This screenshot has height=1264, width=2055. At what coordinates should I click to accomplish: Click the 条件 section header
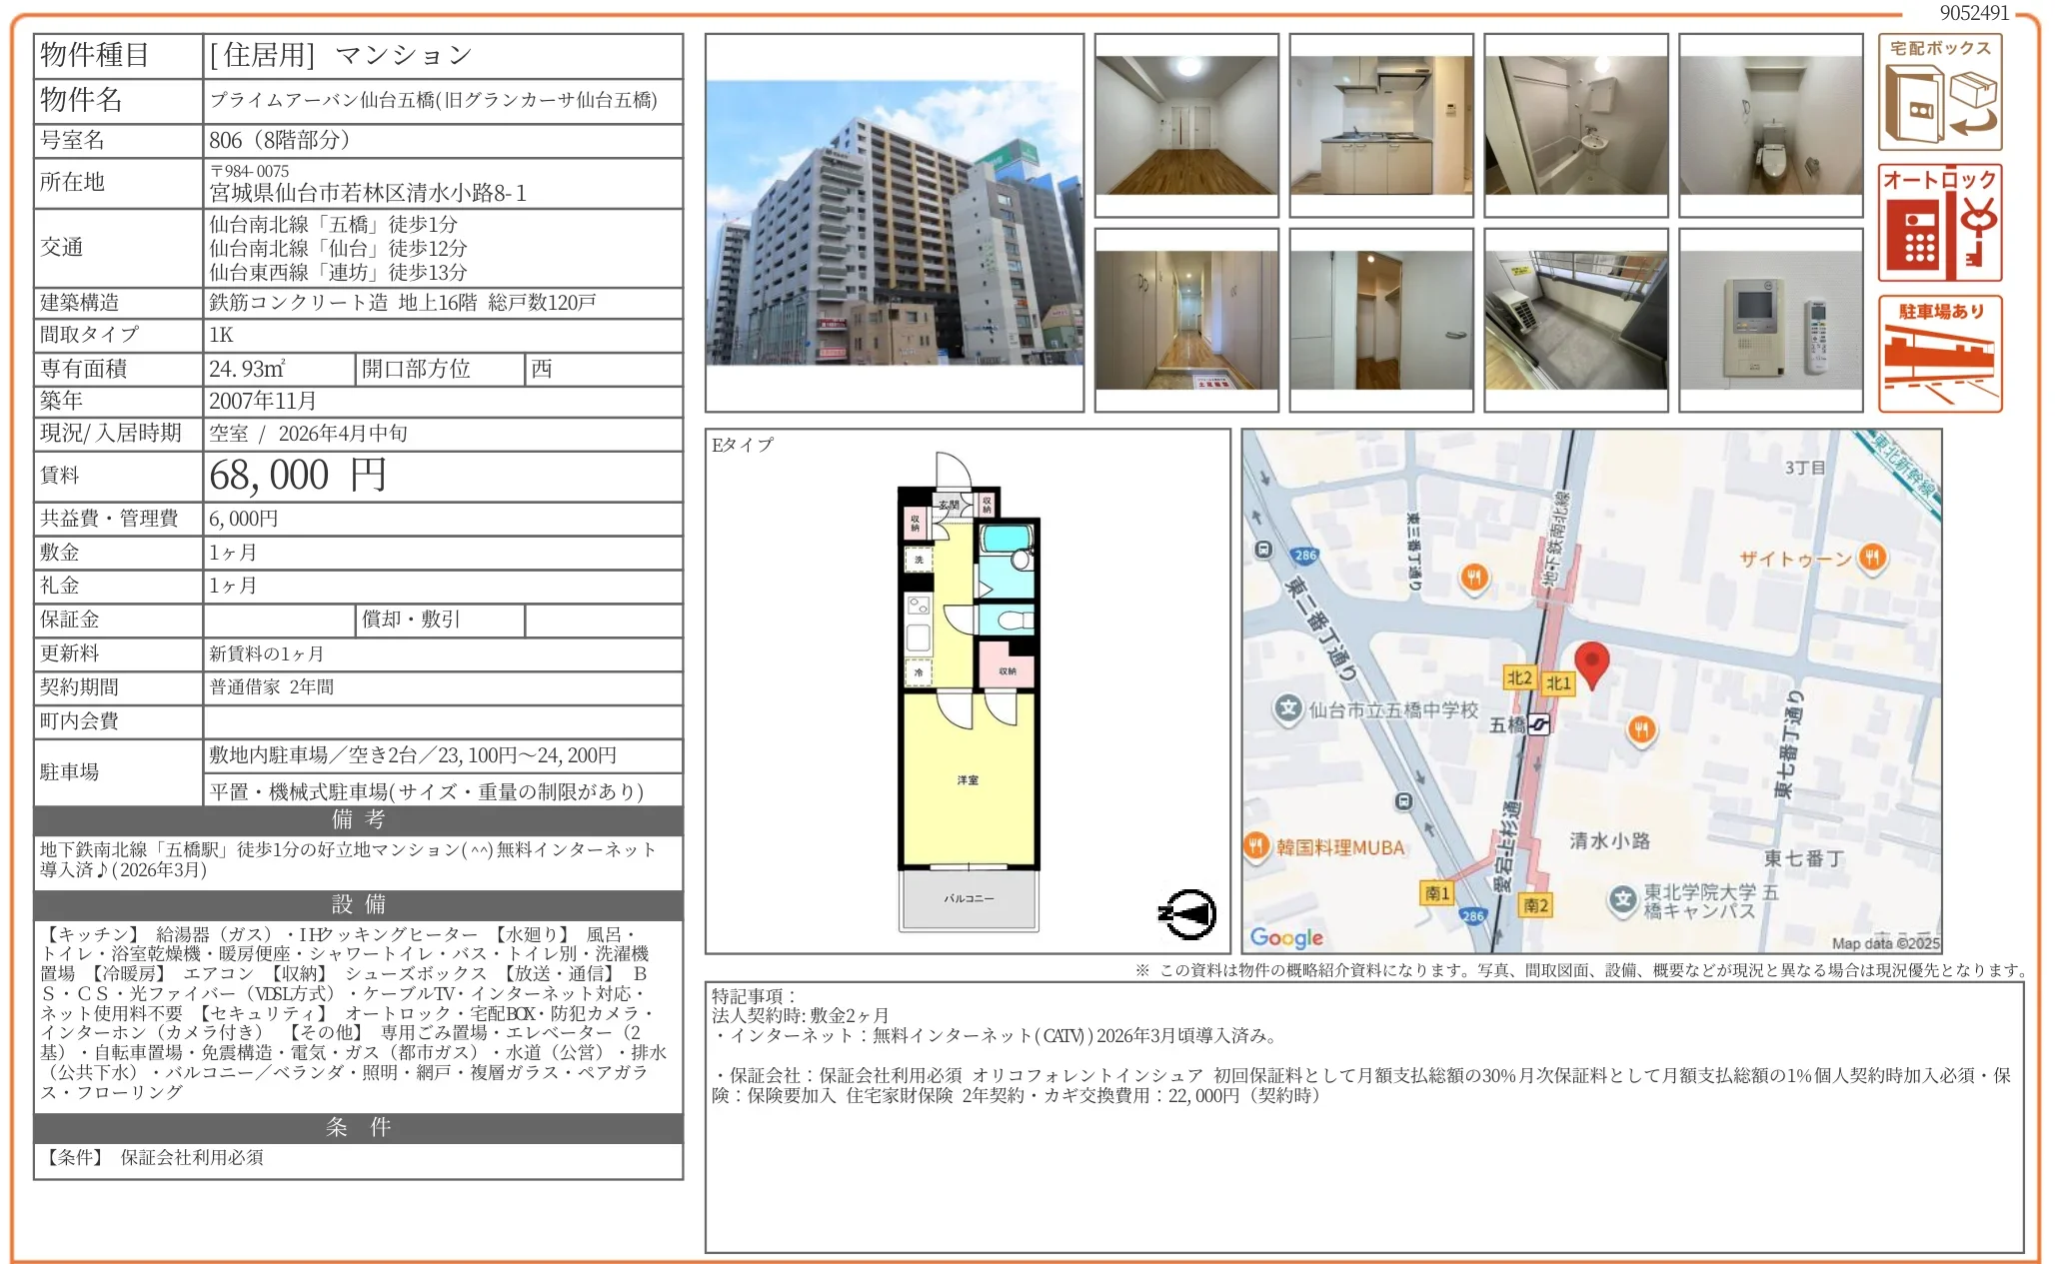[x=359, y=1128]
